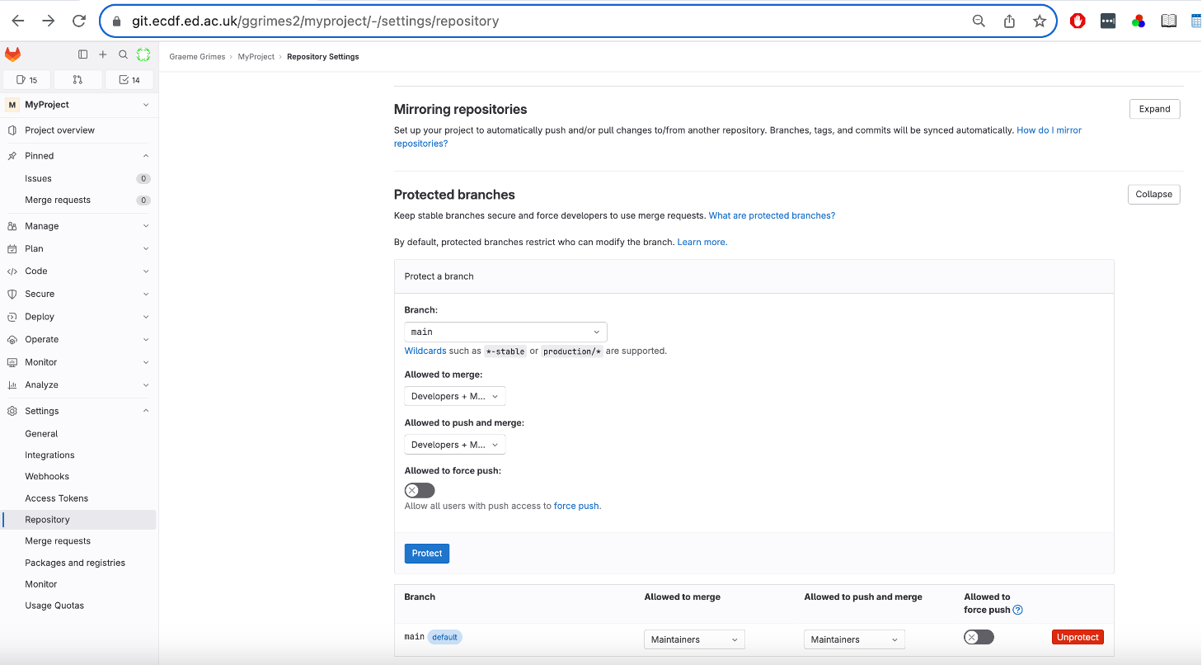1202x665 pixels.
Task: Expand the Mirroring repositories section
Action: tap(1154, 109)
